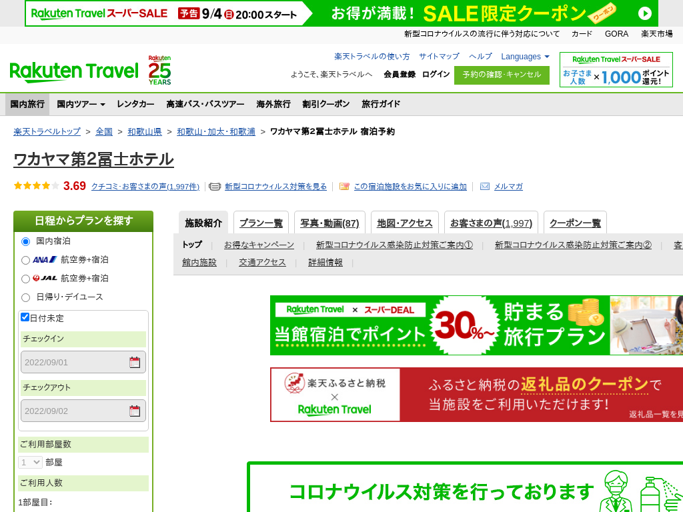Open the プラン一覧 tab
The height and width of the screenshot is (512, 683).
[x=261, y=223]
